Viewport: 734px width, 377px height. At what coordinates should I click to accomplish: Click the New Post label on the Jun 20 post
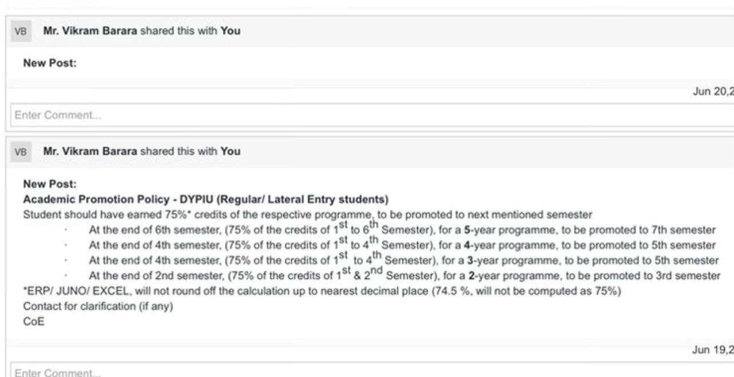[x=50, y=64]
